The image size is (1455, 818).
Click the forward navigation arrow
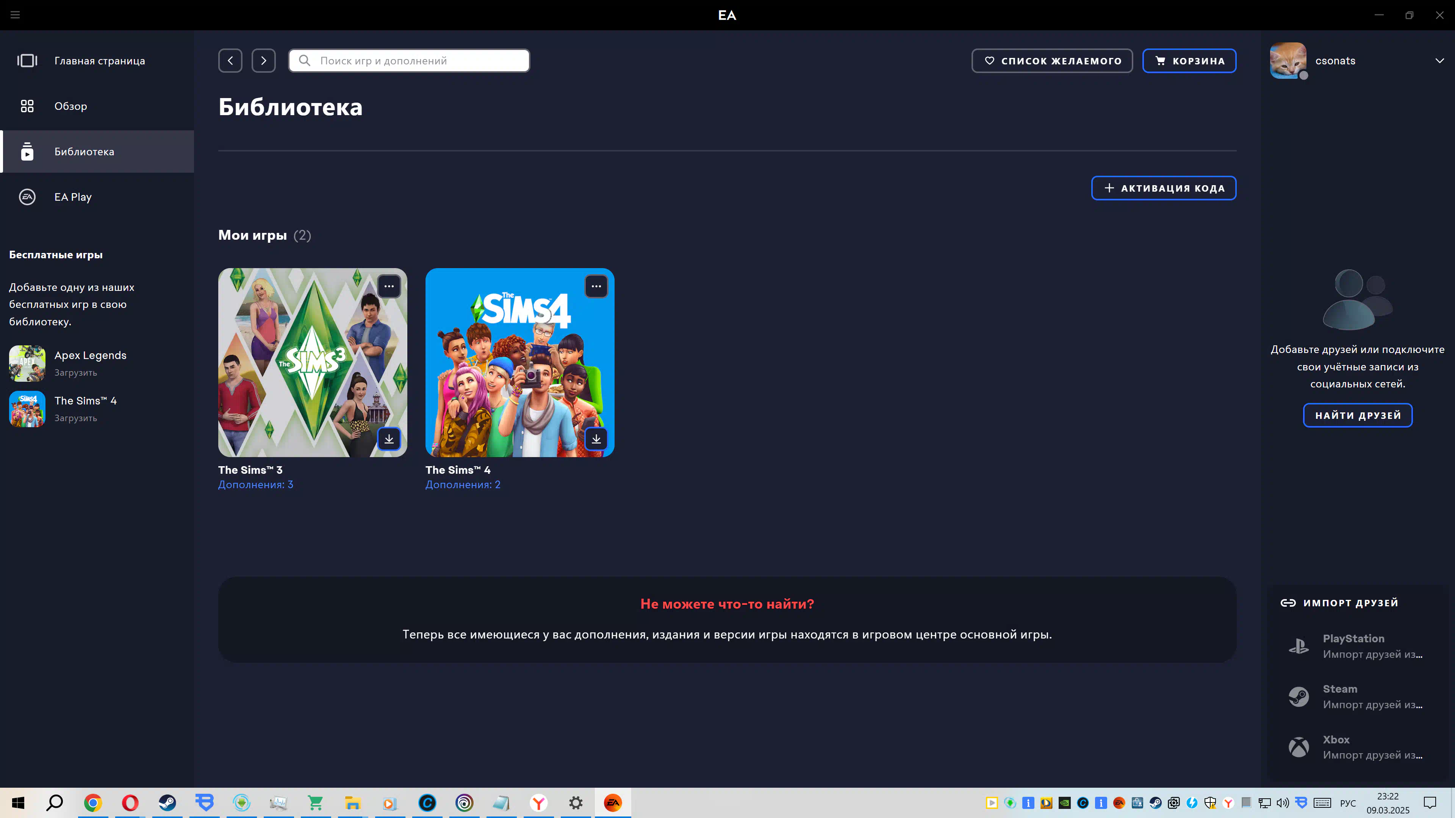click(264, 61)
